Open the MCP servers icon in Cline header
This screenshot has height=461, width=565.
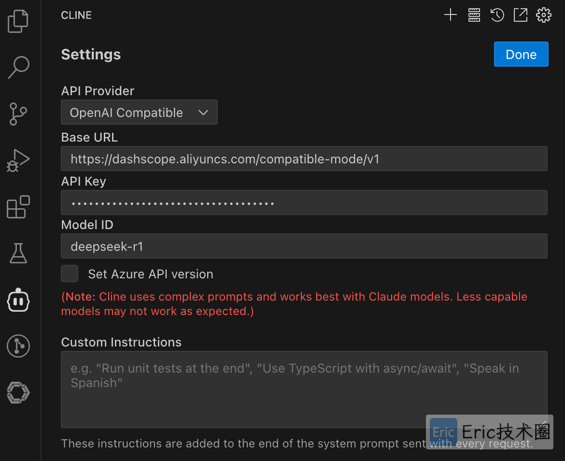click(x=474, y=15)
